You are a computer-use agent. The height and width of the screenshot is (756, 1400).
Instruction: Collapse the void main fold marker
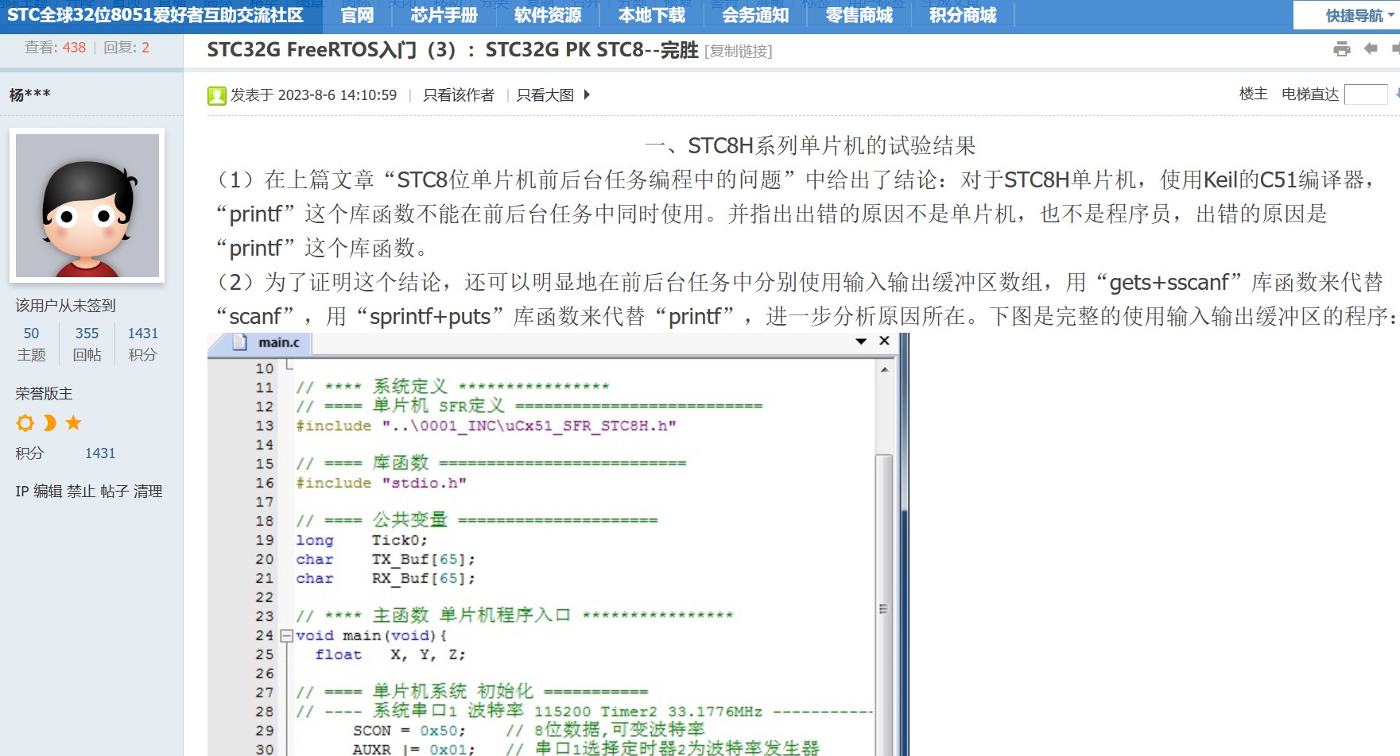(286, 636)
